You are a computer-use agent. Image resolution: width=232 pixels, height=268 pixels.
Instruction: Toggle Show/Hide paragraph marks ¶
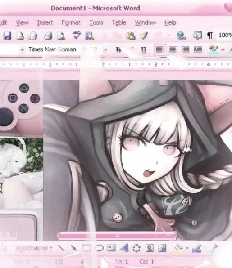(x=210, y=36)
